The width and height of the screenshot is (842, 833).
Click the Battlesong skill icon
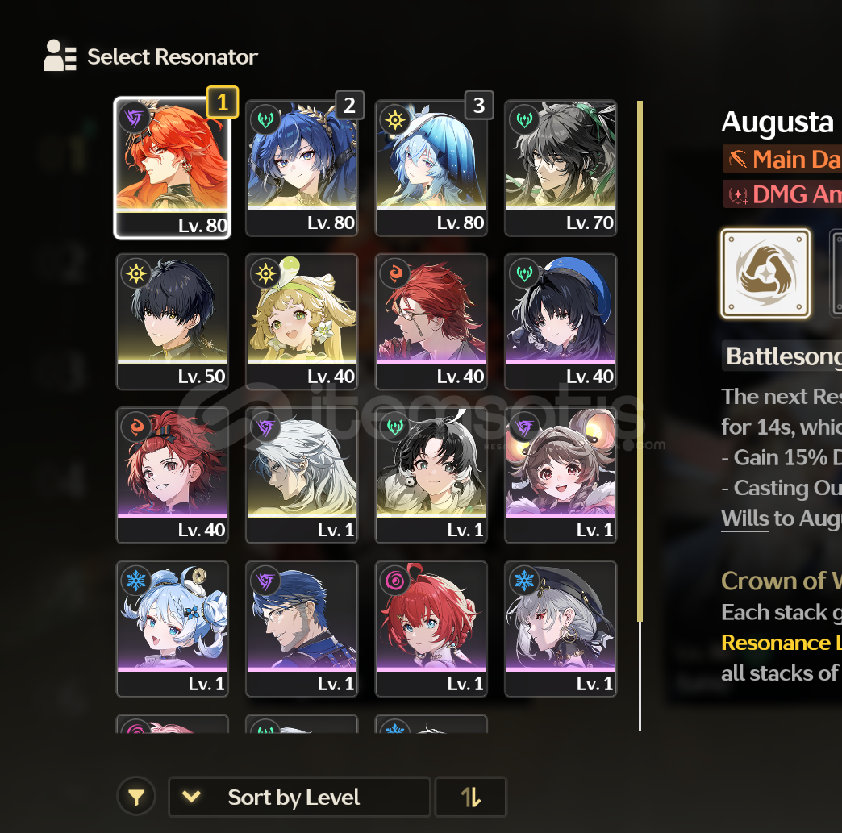pos(765,273)
